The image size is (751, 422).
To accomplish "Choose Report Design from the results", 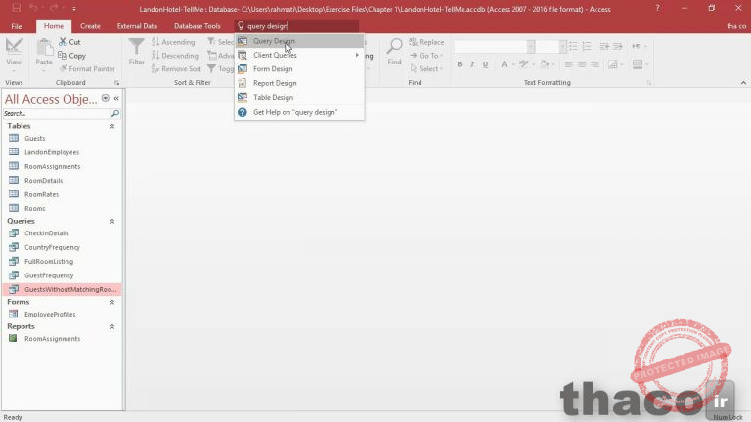I will click(x=299, y=83).
